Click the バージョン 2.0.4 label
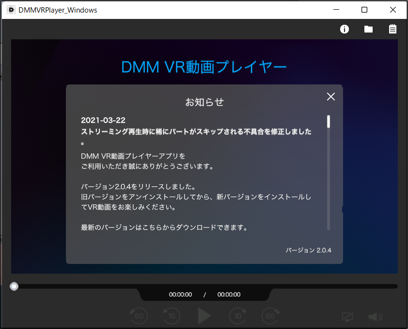Screen dimensions: 408x329 [x=308, y=250]
